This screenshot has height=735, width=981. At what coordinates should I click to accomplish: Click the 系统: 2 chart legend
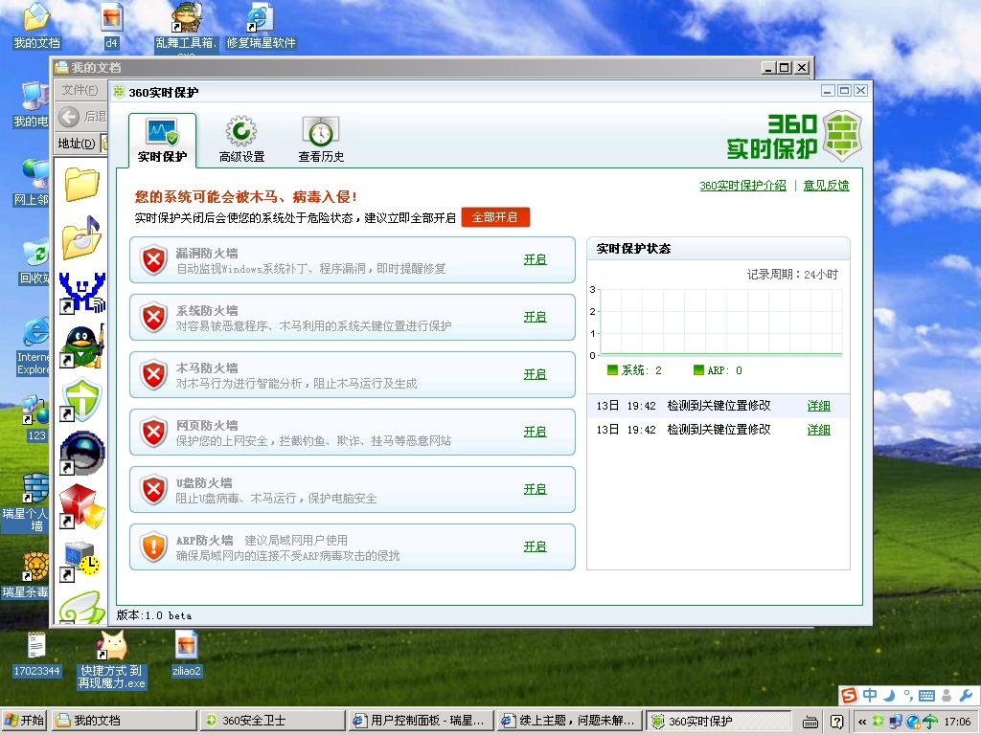point(634,370)
